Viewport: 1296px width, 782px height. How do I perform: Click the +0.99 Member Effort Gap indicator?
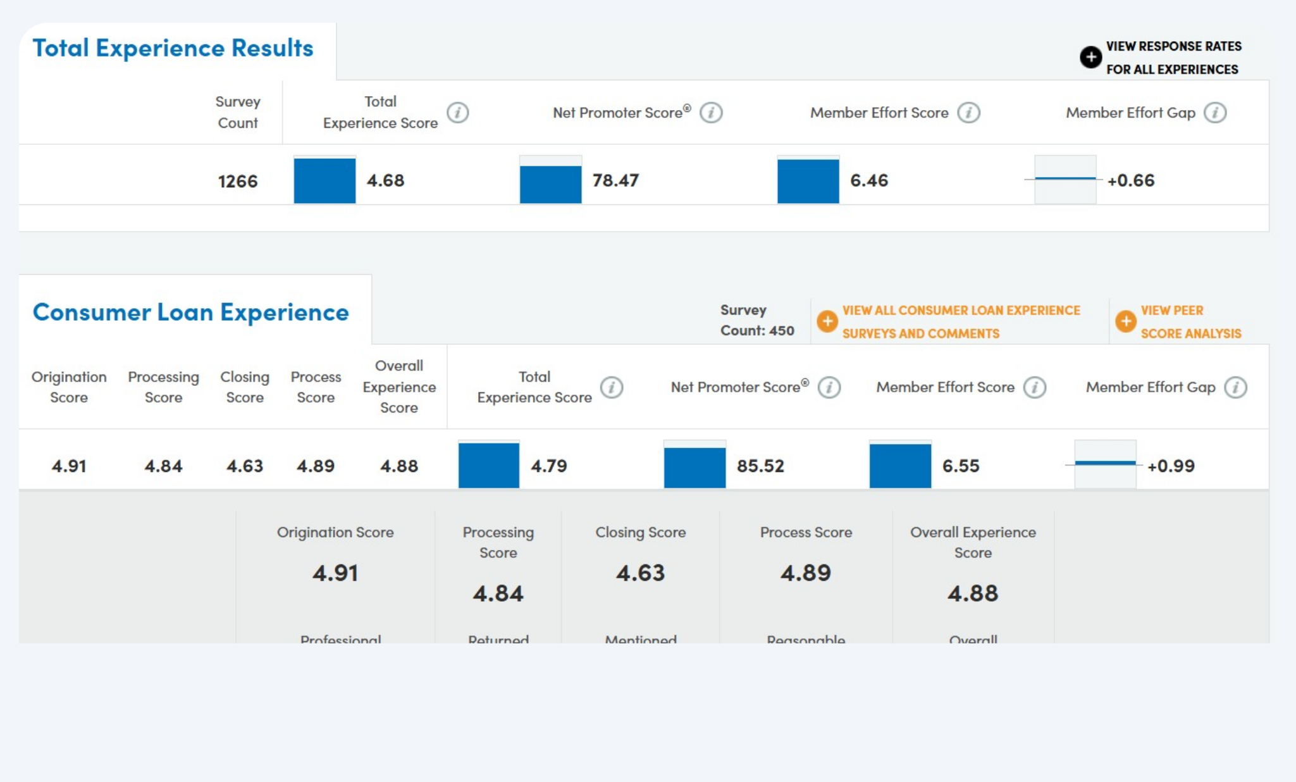tap(1105, 464)
